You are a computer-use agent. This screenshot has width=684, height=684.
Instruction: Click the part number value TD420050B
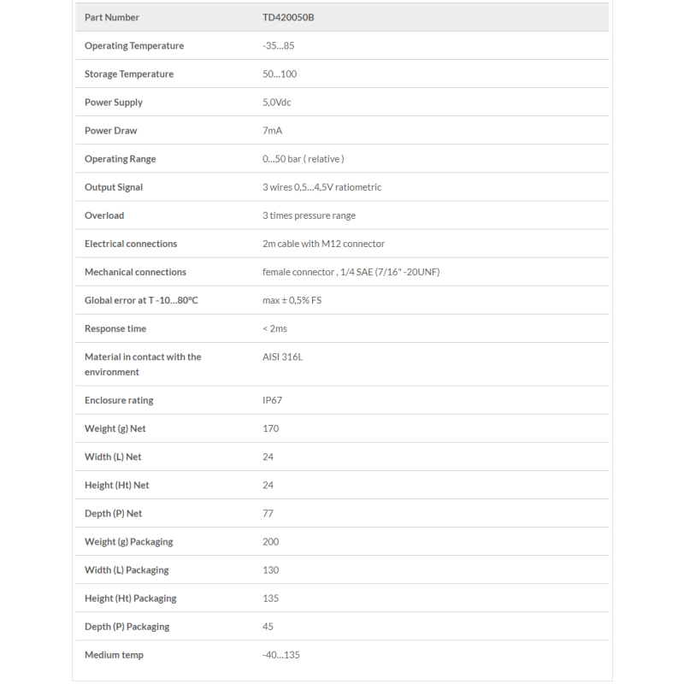pos(289,17)
